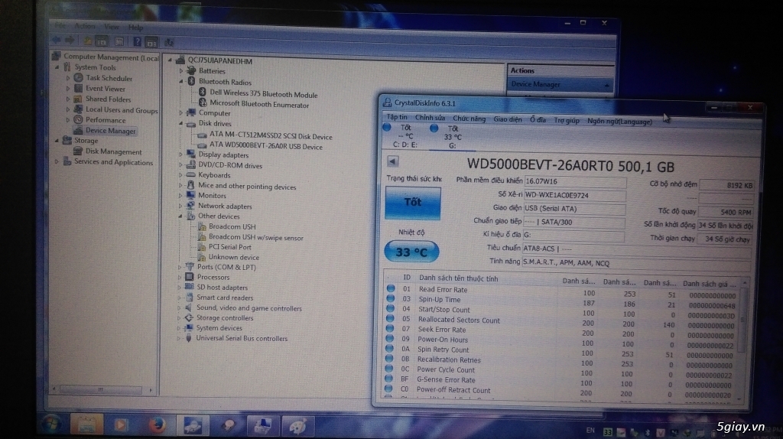
Task: Open Disk Management under Storage
Action: 113,151
